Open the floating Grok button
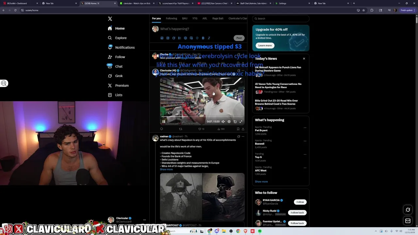The width and height of the screenshot is (418, 235). pyautogui.click(x=408, y=210)
